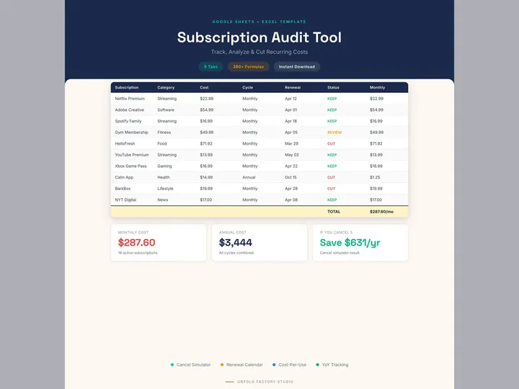Click the $3,444 value in the Annual Cost card
The height and width of the screenshot is (389, 519).
pos(235,243)
